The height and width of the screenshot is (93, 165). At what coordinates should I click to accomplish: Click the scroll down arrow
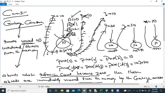164,82
